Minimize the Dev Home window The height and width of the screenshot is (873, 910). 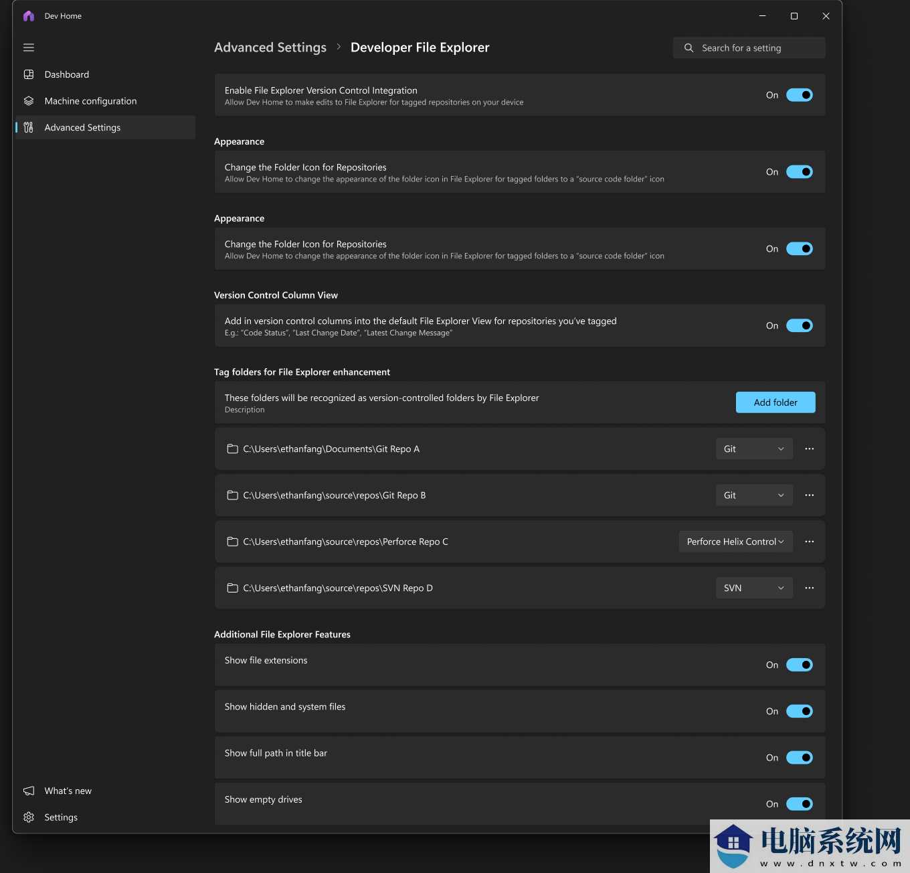[x=762, y=16]
